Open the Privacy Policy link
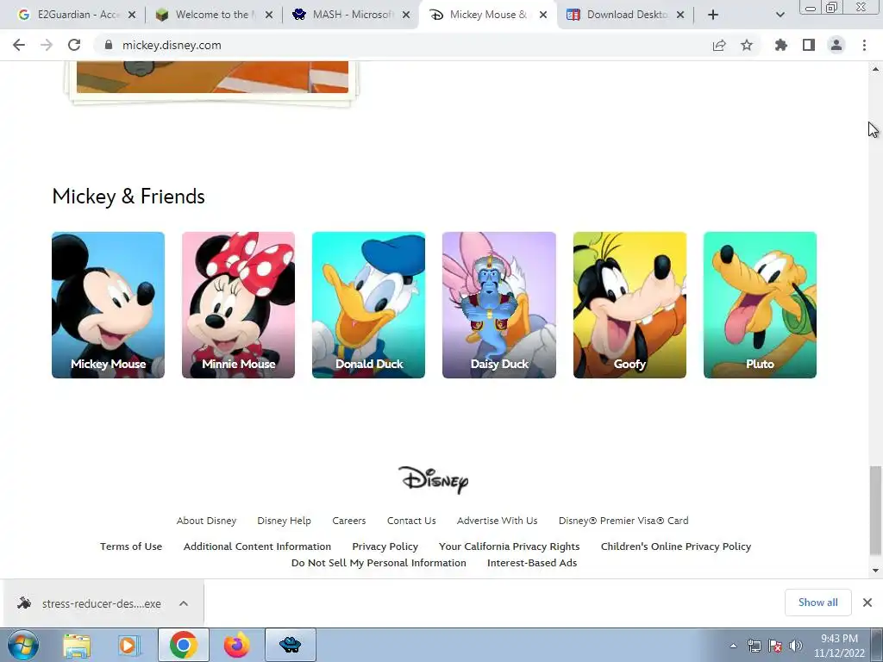This screenshot has width=883, height=662. point(385,546)
